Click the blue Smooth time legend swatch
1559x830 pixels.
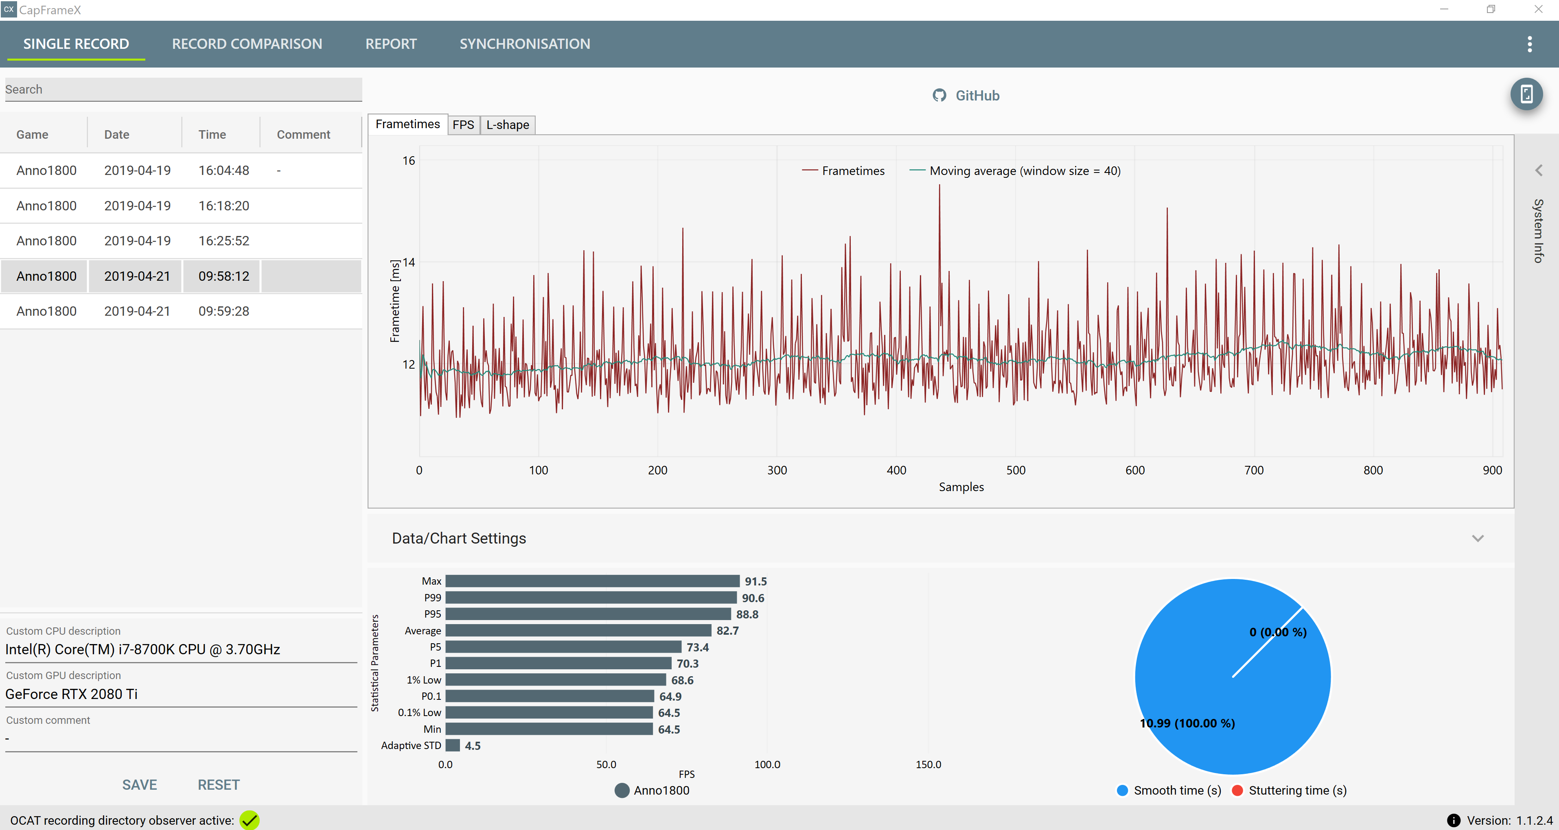[1122, 790]
